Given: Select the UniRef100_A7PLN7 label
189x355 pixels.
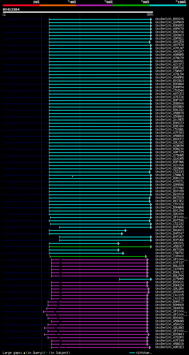Looking at the screenshot, I should pyautogui.click(x=170, y=48).
